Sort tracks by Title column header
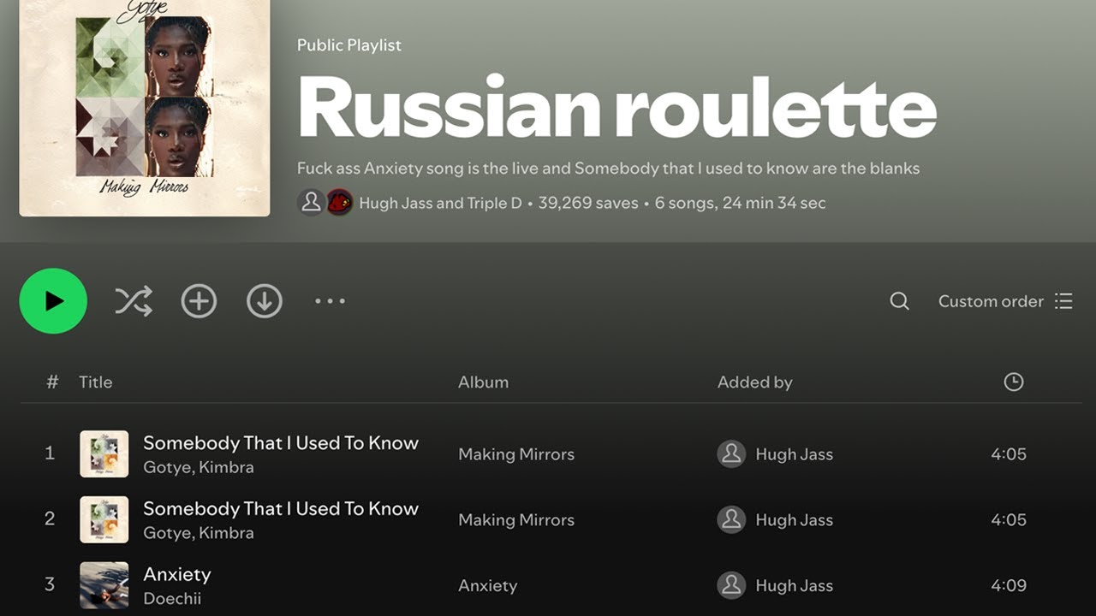This screenshot has width=1096, height=616. coord(96,382)
